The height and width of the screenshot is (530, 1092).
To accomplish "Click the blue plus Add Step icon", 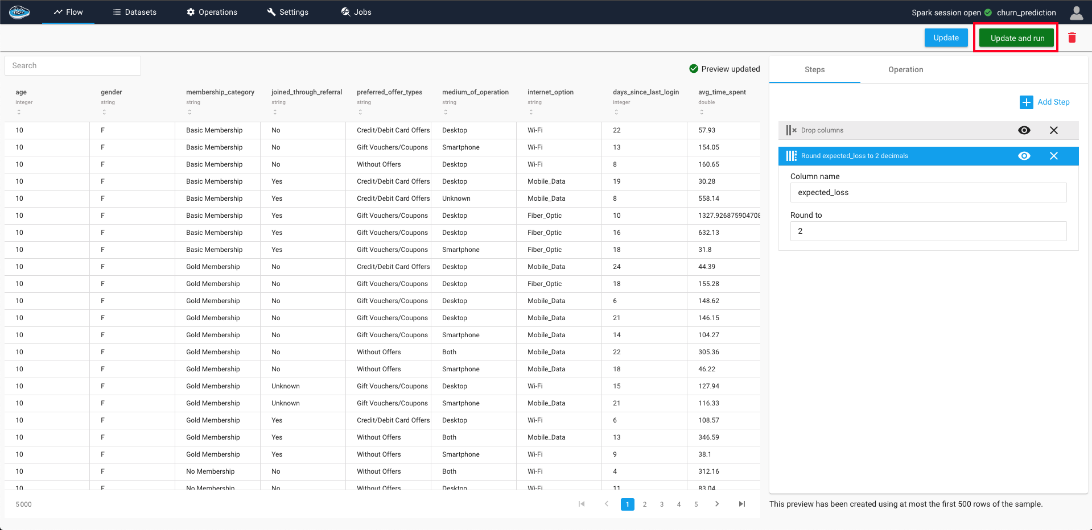I will [1026, 102].
